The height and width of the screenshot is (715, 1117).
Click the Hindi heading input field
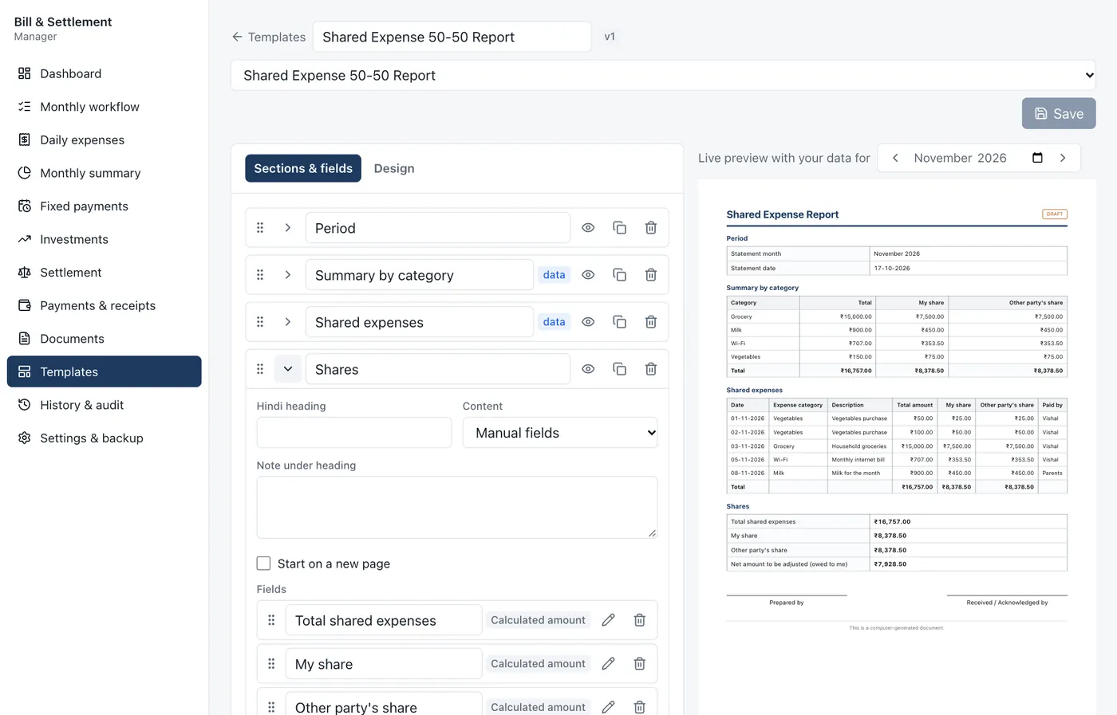pyautogui.click(x=354, y=433)
